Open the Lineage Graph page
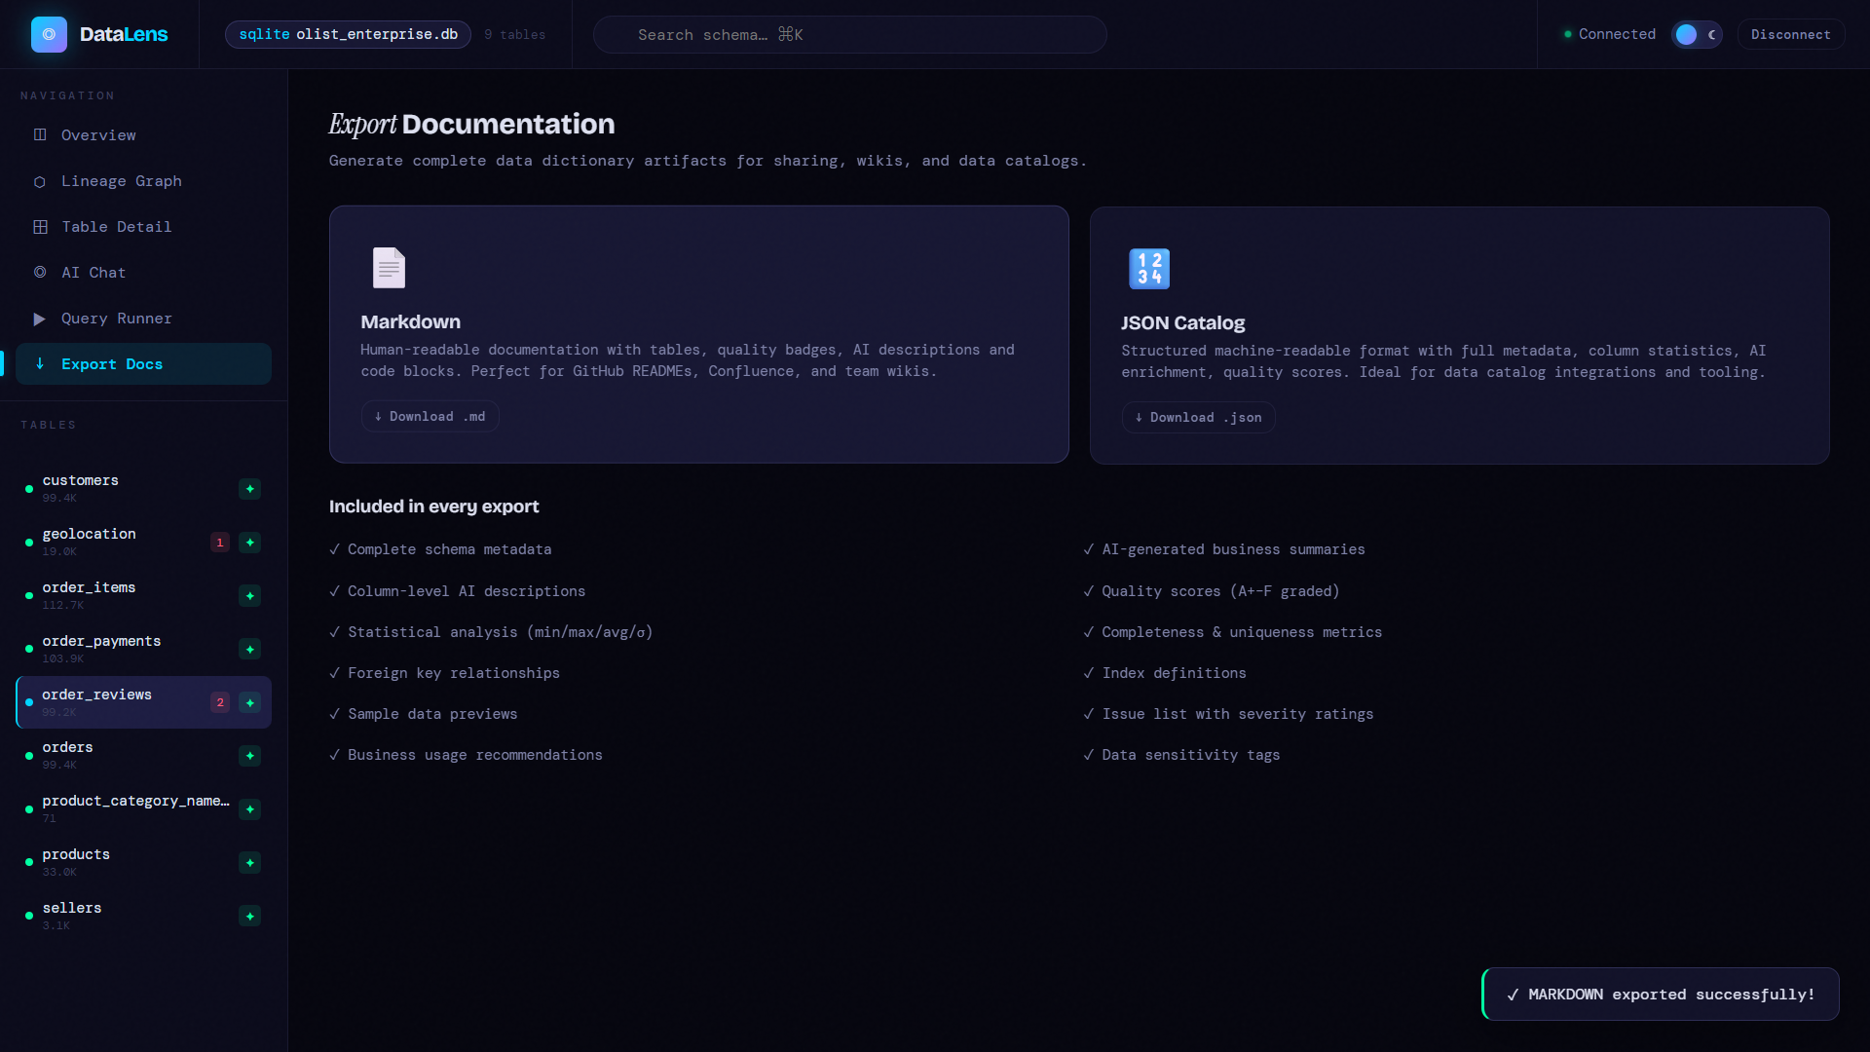This screenshot has height=1052, width=1870. click(x=143, y=181)
